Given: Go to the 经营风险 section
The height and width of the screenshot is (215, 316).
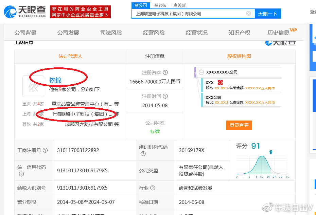Looking at the screenshot, I should 154,33.
